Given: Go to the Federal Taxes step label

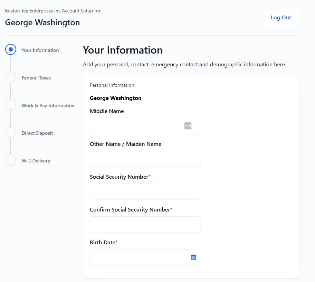Looking at the screenshot, I should [x=36, y=78].
